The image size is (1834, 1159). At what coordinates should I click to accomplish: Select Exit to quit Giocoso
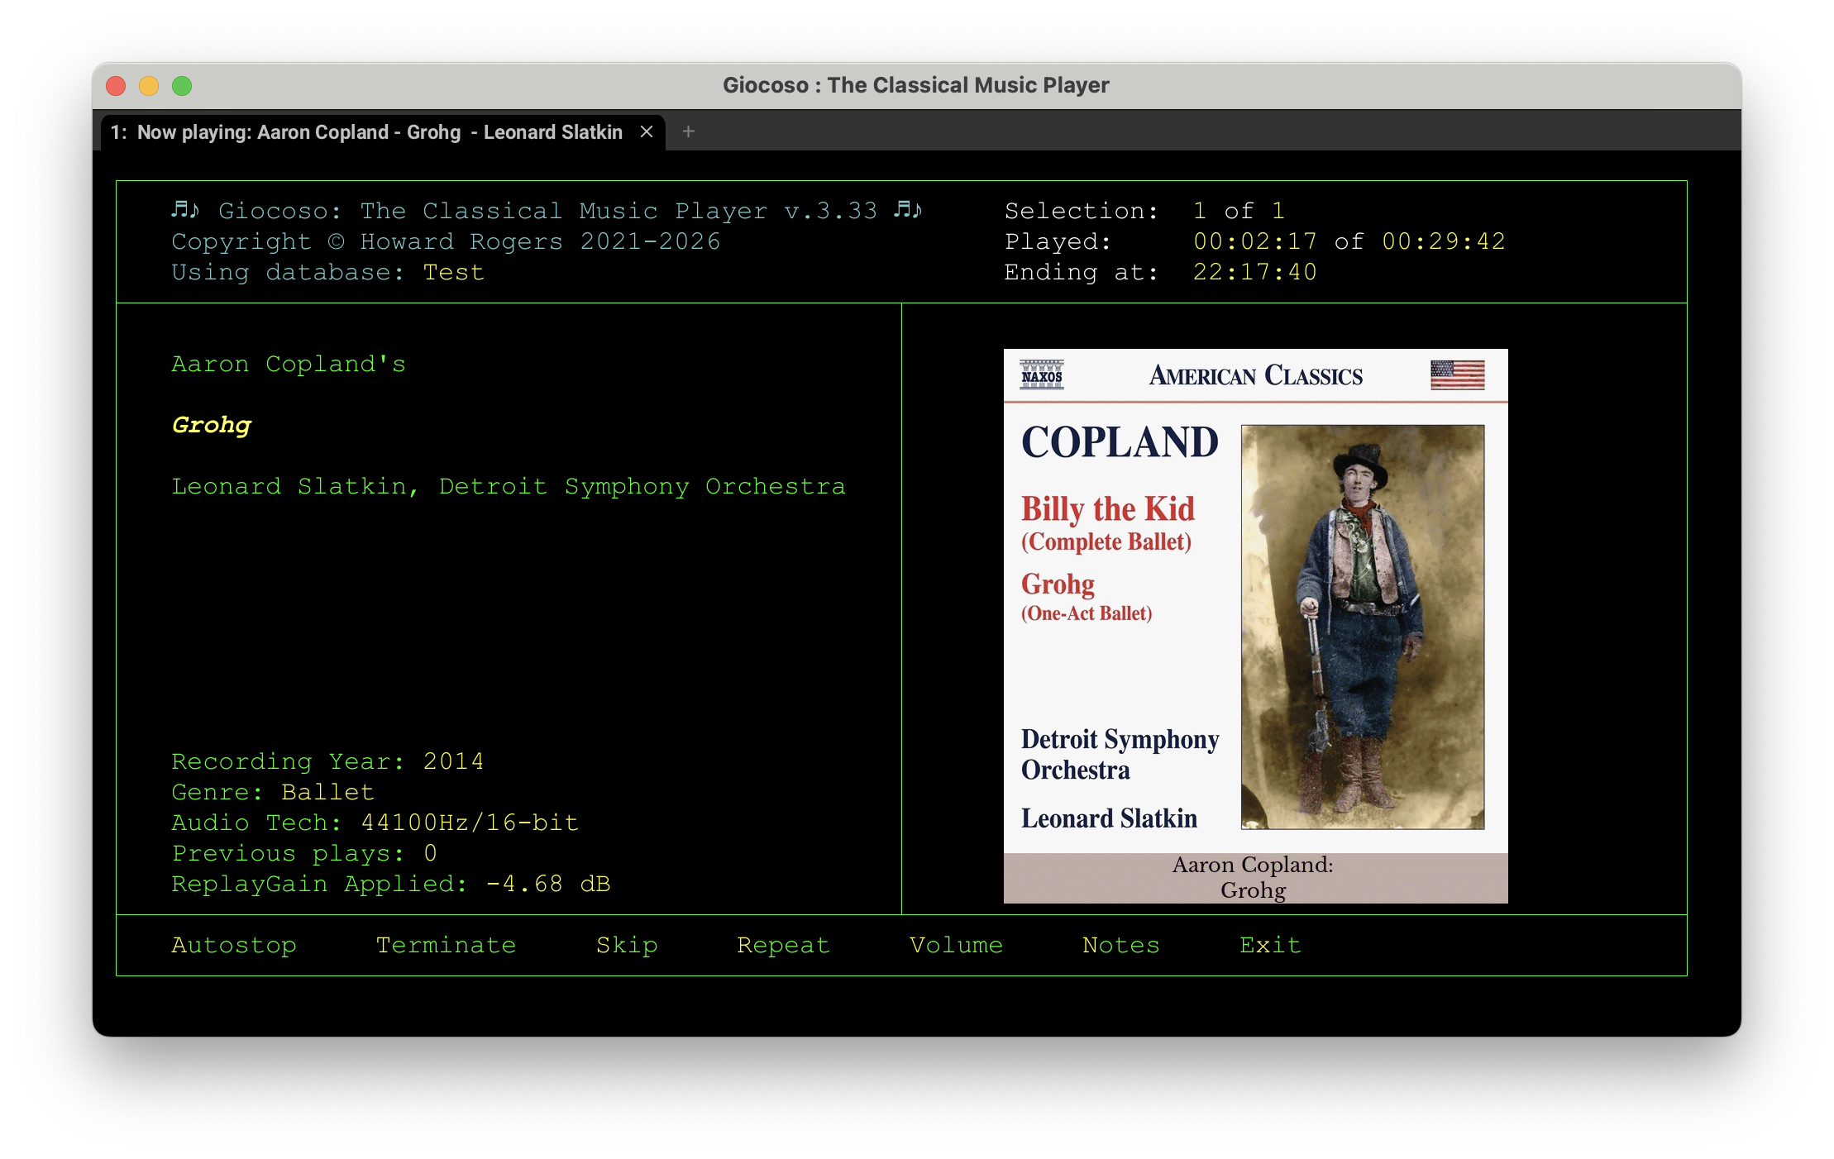[x=1270, y=945]
